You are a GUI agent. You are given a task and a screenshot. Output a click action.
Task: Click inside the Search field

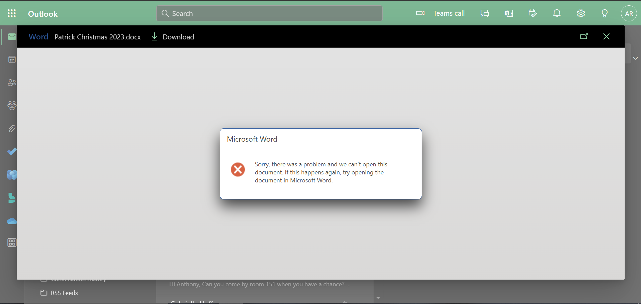tap(269, 13)
